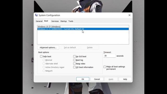The image size is (167, 94).
Task: Choose Active Directory repair option
Action: point(44,67)
